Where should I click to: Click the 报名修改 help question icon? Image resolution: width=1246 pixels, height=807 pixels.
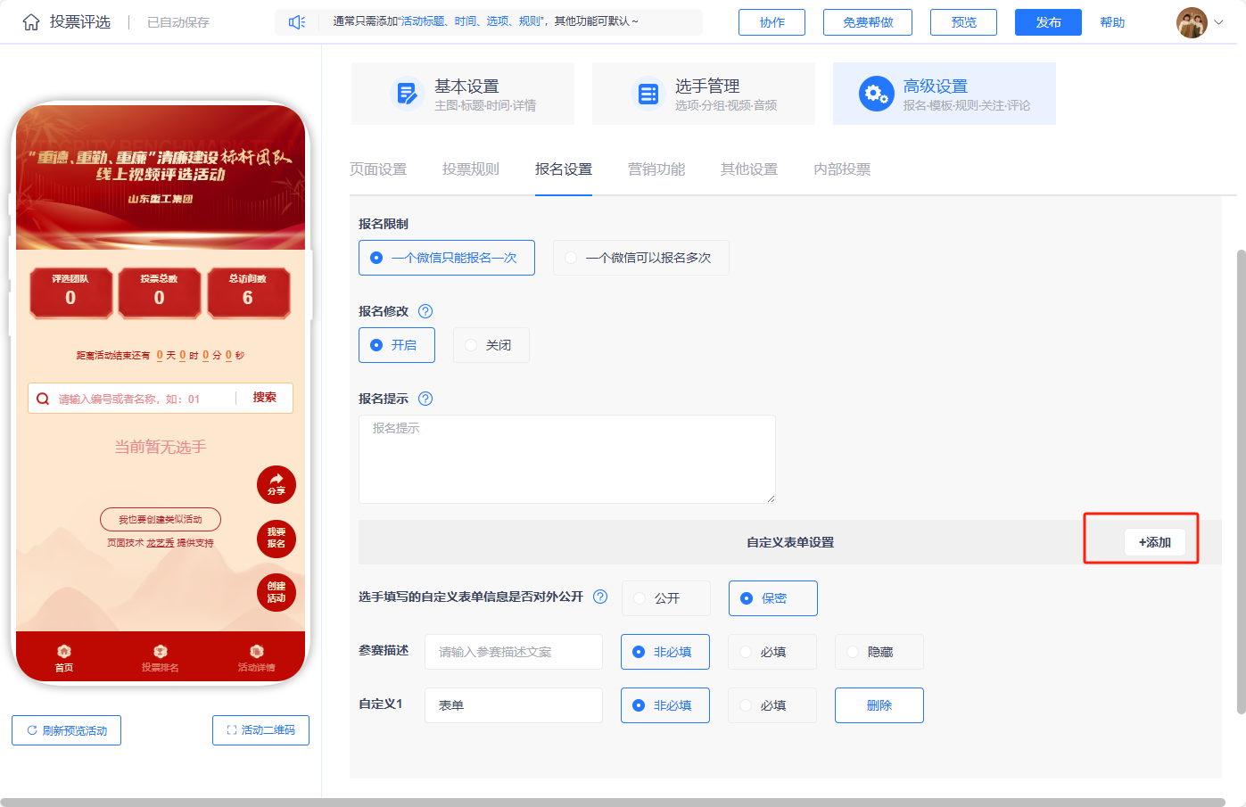click(x=425, y=311)
